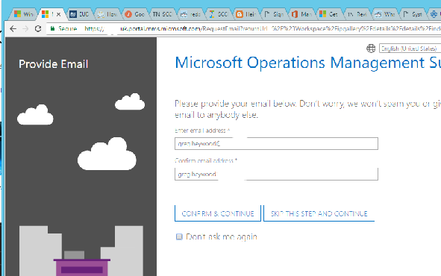Close the active browser tab
Image resolution: width=441 pixels, height=276 pixels.
(x=58, y=14)
